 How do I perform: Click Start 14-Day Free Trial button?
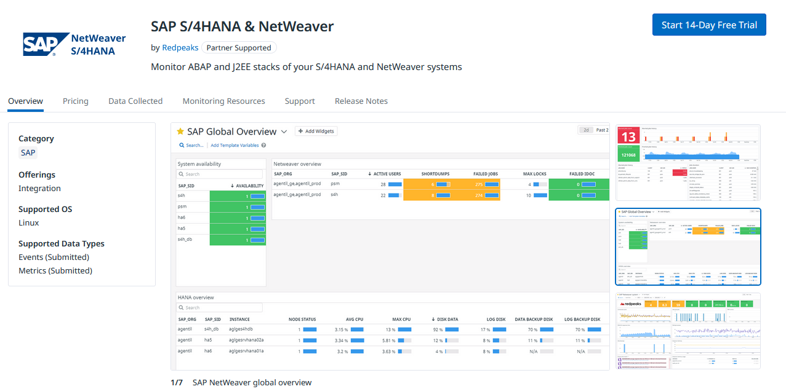tap(709, 25)
